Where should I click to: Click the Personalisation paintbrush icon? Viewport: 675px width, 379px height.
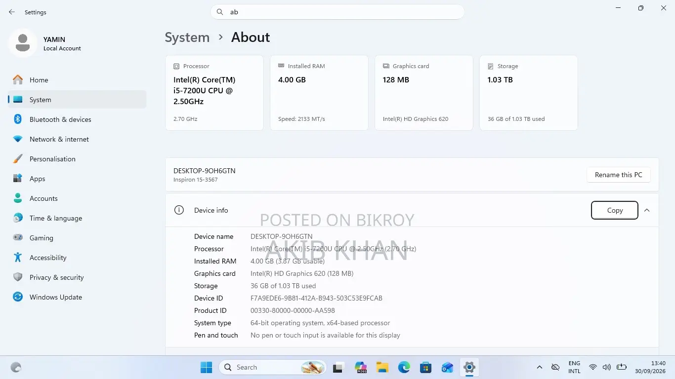pyautogui.click(x=18, y=159)
